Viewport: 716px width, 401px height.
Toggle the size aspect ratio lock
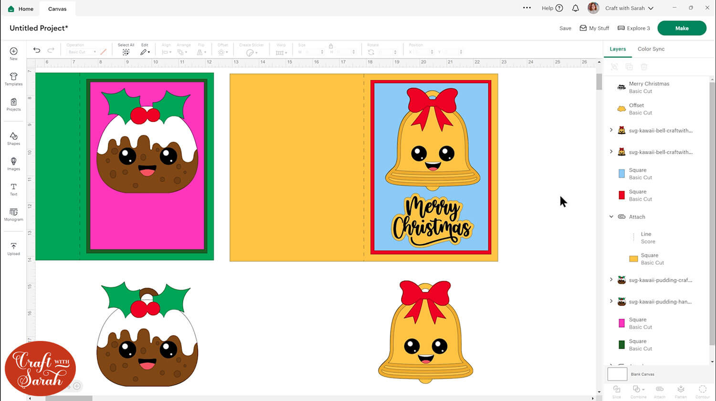click(331, 46)
